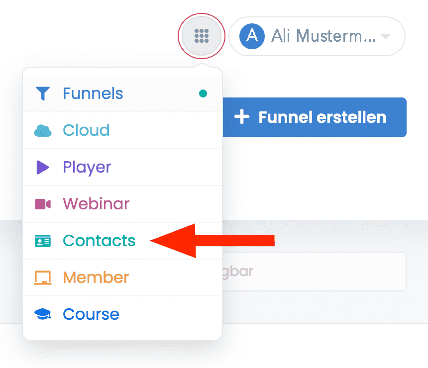Select Funnels from the app menu

[x=93, y=93]
